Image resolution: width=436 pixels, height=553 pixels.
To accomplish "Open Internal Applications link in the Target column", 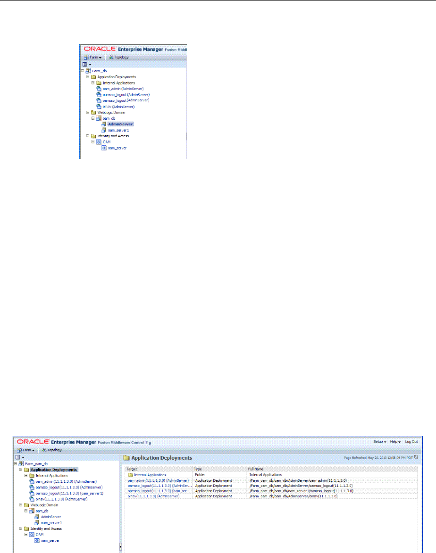I will (x=150, y=475).
